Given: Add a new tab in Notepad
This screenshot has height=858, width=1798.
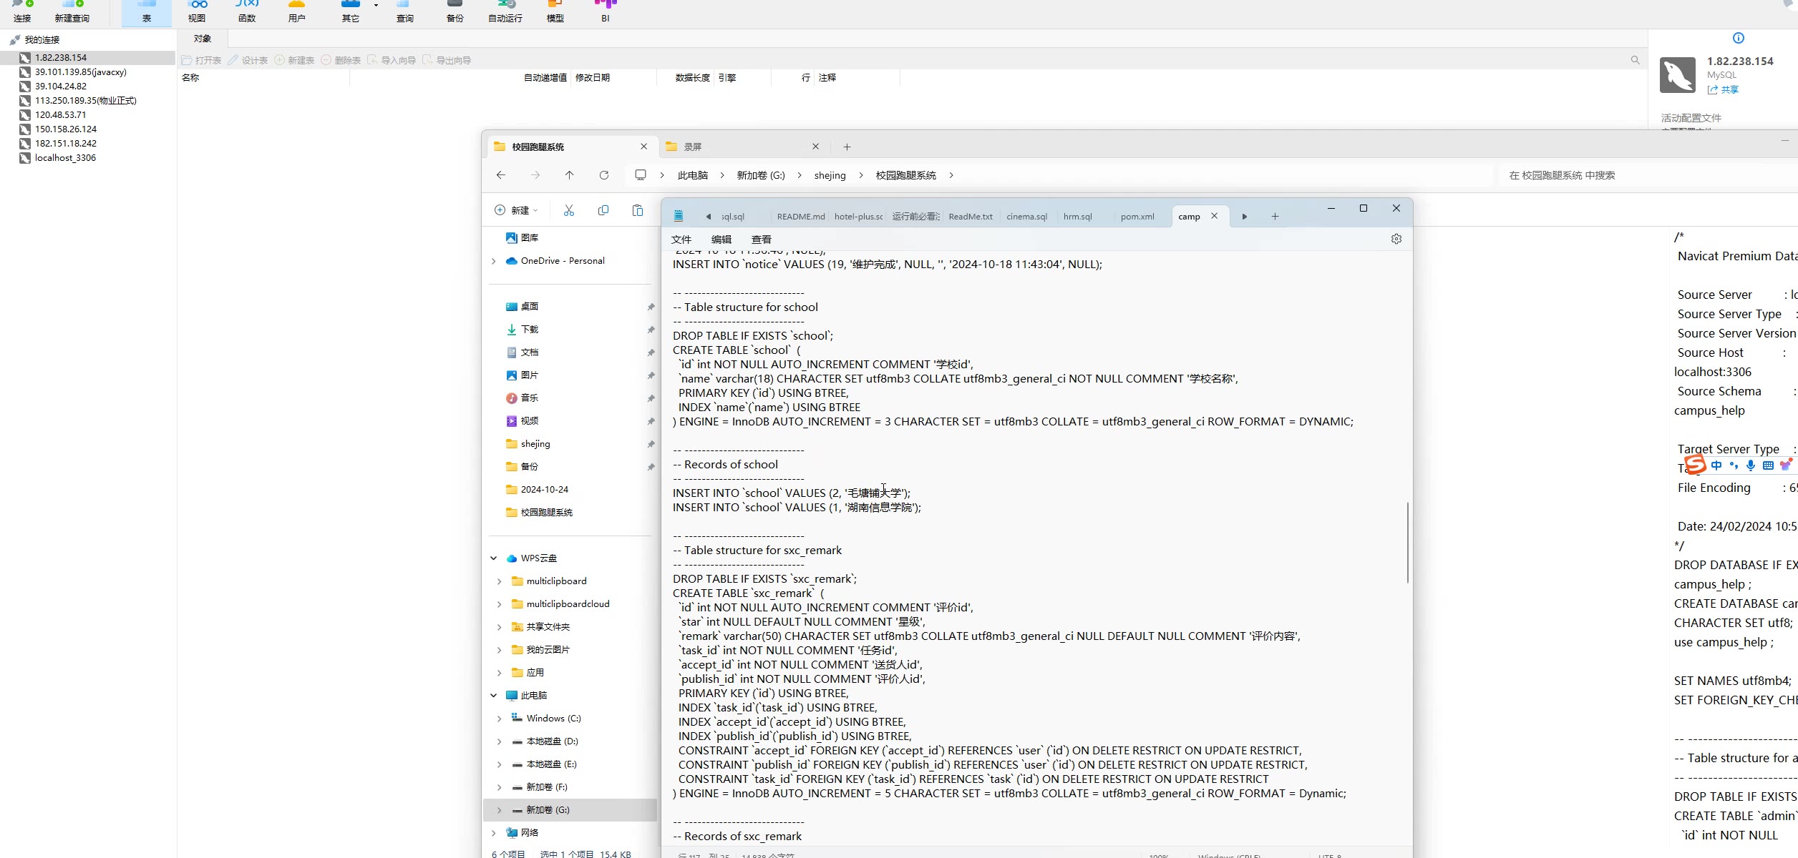Looking at the screenshot, I should [1275, 217].
